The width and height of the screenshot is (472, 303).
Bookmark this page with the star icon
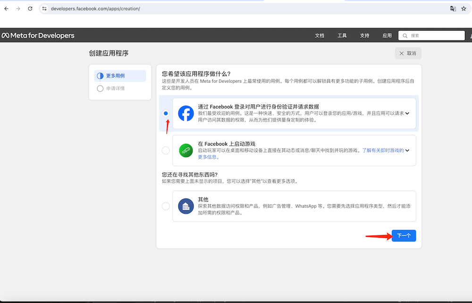click(x=464, y=9)
